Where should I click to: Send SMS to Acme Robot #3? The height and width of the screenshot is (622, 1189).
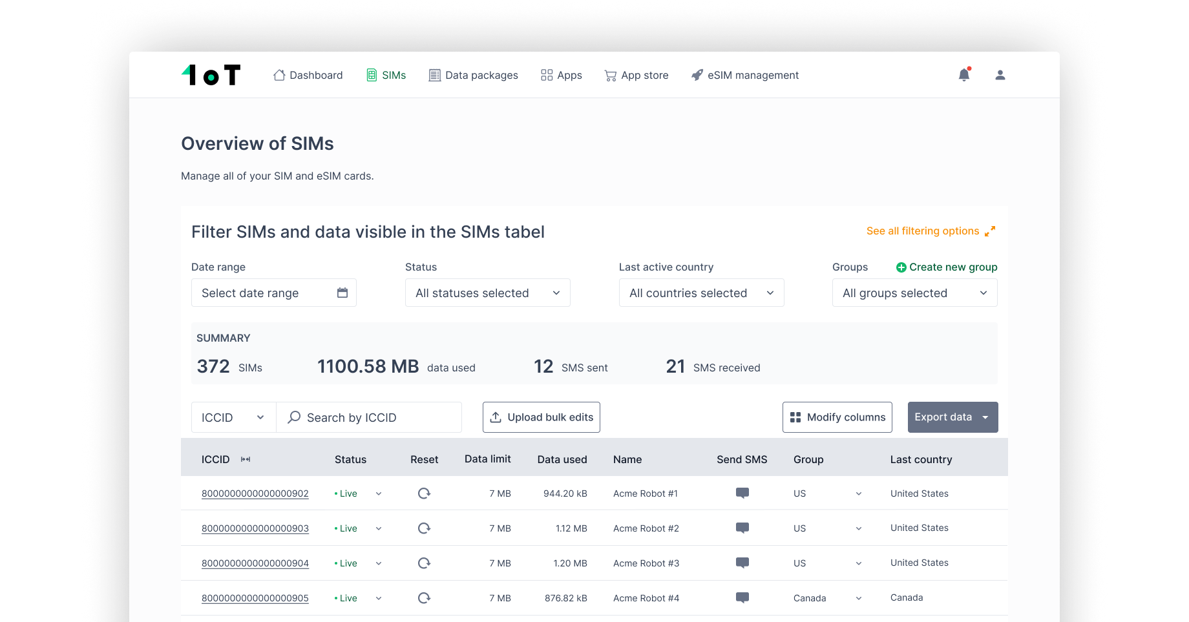pyautogui.click(x=742, y=563)
